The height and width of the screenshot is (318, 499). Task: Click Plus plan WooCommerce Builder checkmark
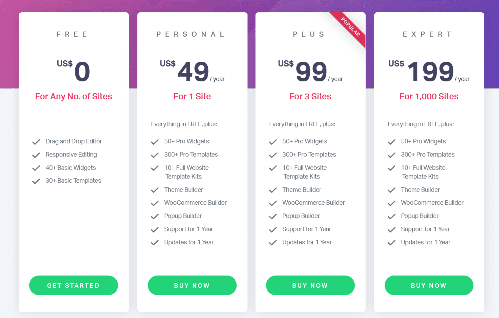[x=273, y=203]
